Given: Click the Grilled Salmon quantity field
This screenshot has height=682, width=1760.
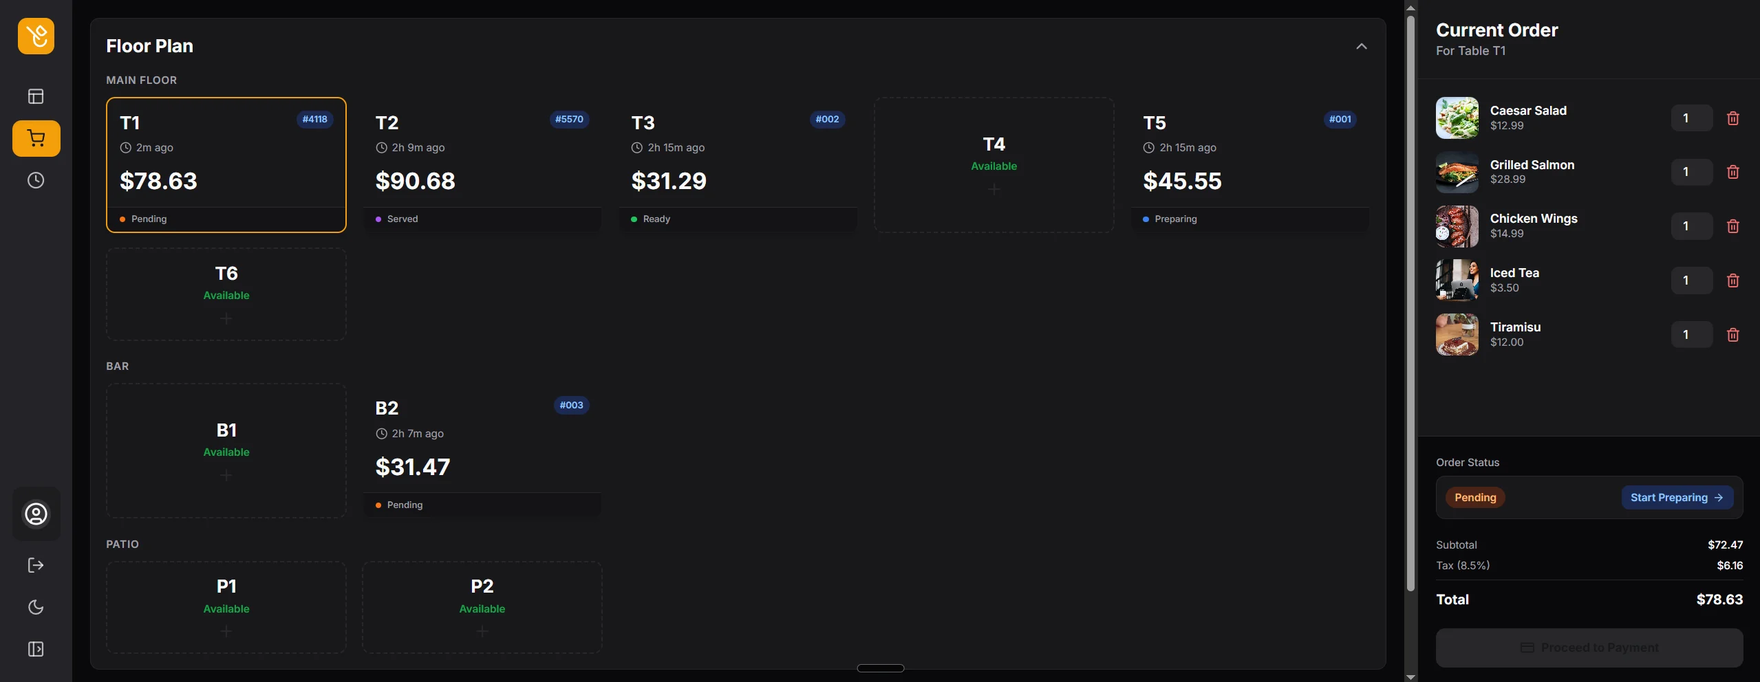Looking at the screenshot, I should pos(1691,172).
